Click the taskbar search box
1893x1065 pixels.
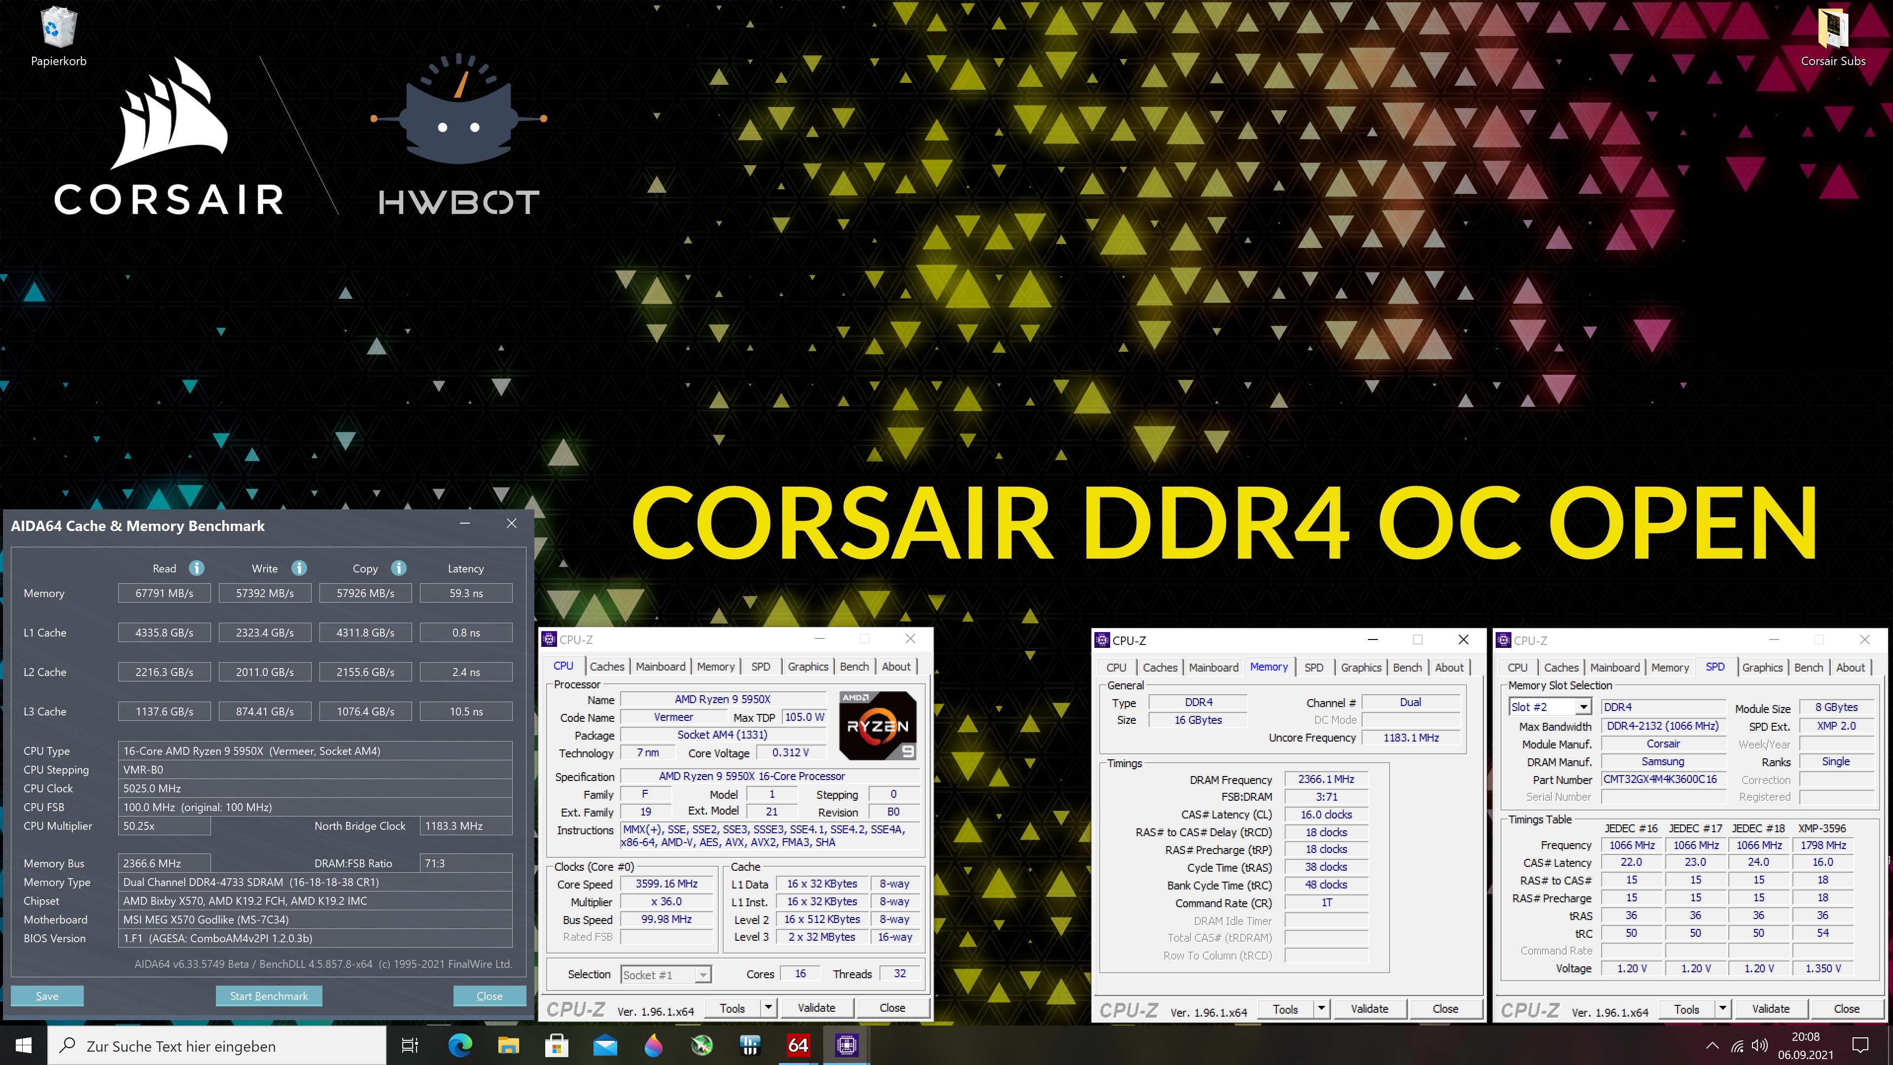(217, 1045)
